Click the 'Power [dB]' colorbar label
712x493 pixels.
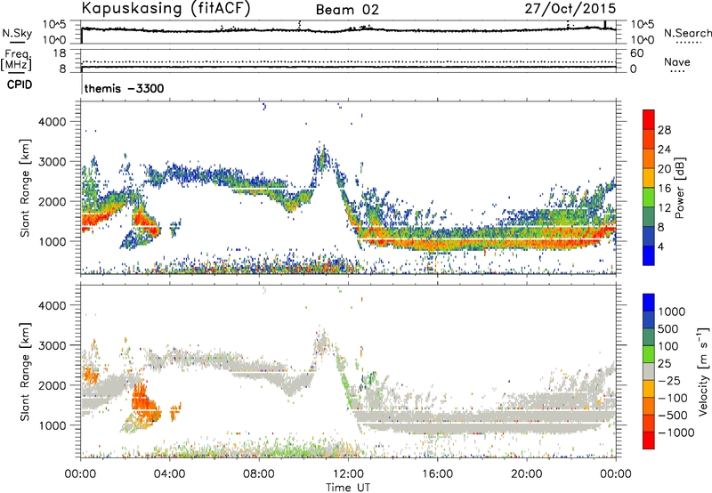(679, 188)
